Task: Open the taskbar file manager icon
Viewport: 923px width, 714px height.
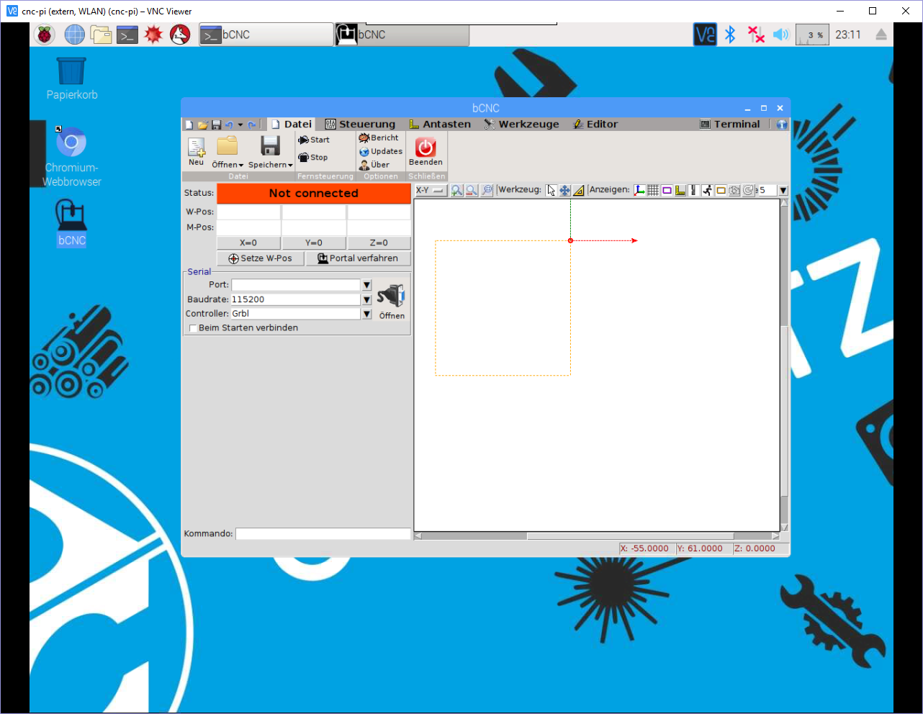Action: [x=101, y=34]
